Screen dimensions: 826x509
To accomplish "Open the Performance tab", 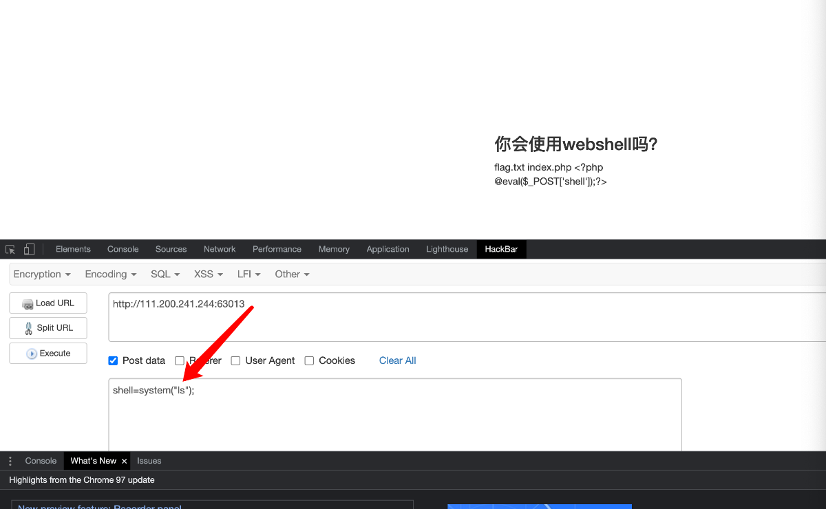I will (277, 249).
